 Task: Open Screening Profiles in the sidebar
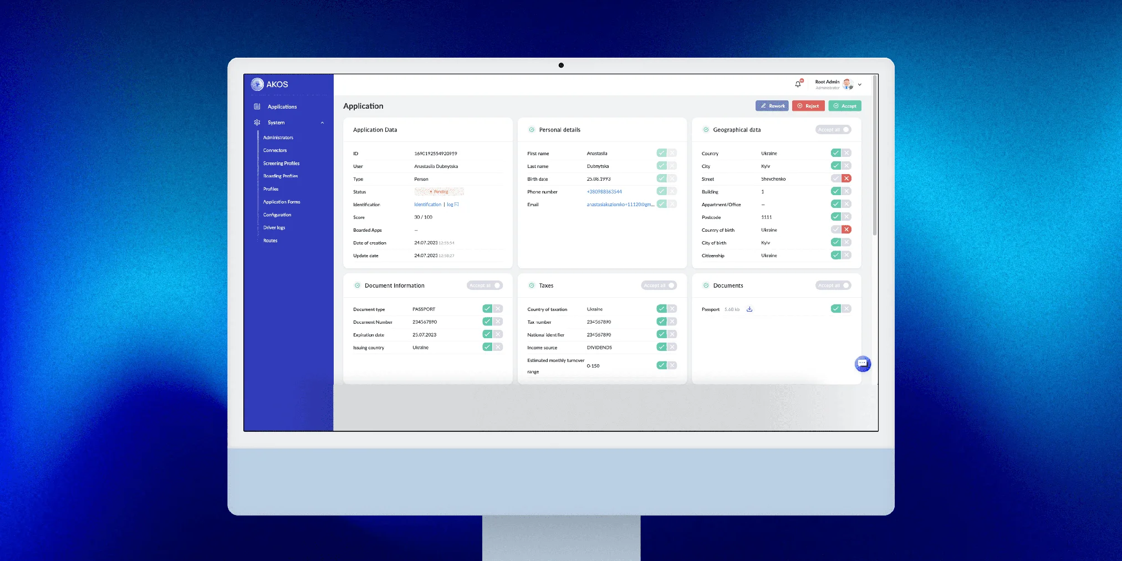281,164
